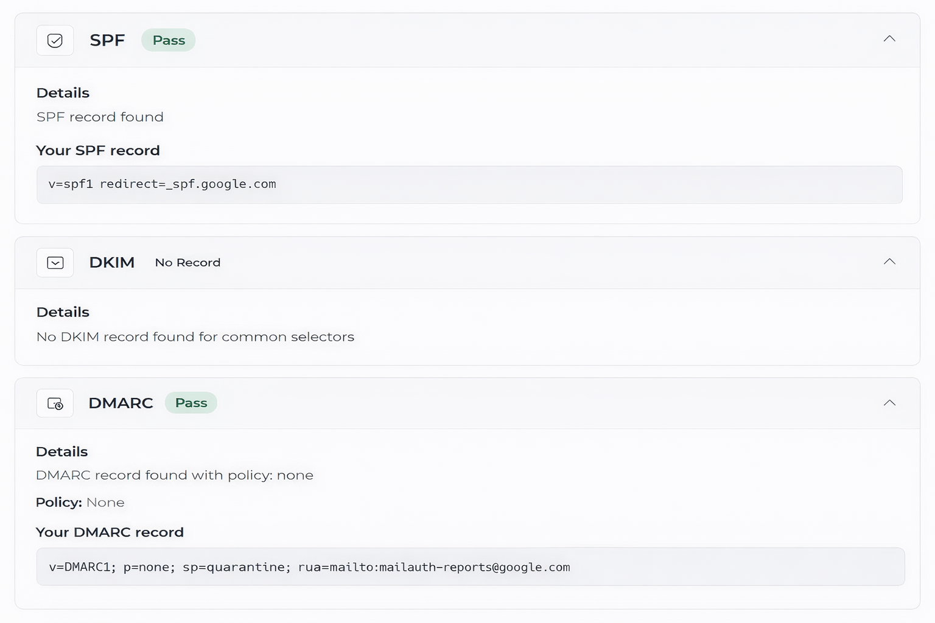This screenshot has height=623, width=935.
Task: Click Details label under SPF
Action: (63, 93)
